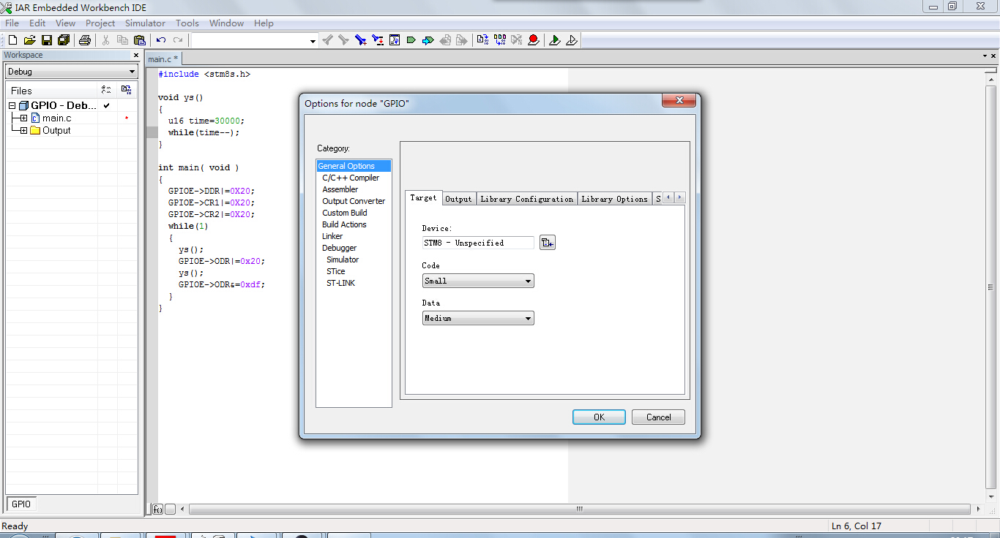Image resolution: width=1000 pixels, height=538 pixels.
Task: Show further tabs with right tab arrow
Action: (x=680, y=197)
